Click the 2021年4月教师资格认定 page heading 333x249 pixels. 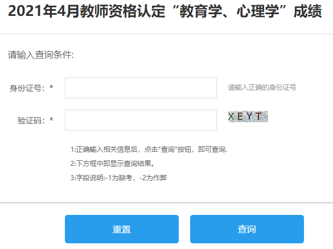pyautogui.click(x=165, y=11)
